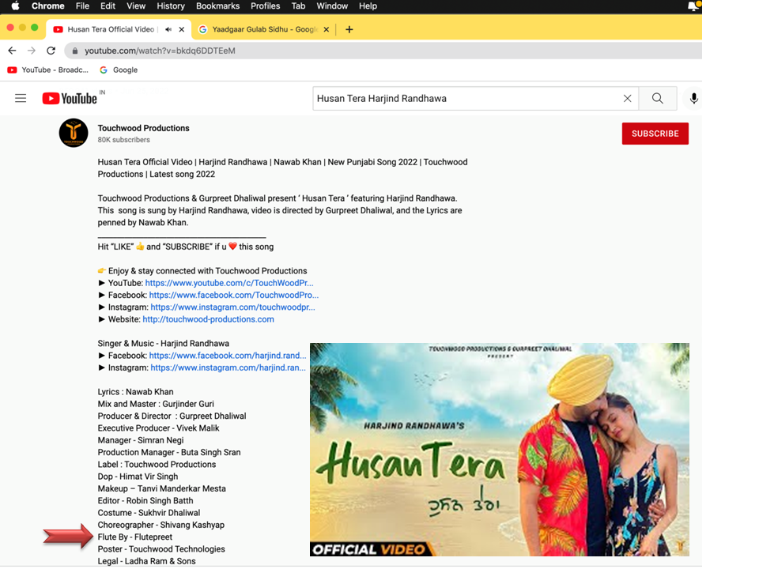759x569 pixels.
Task: Open the Bookmarks menu in menu bar
Action: pyautogui.click(x=217, y=6)
